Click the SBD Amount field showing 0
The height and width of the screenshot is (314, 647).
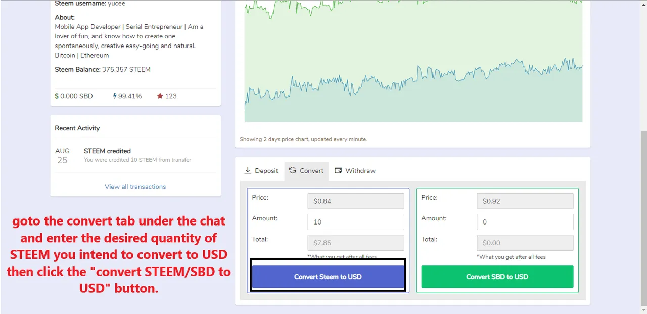pos(525,222)
